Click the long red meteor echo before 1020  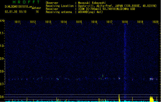point(152,79)
